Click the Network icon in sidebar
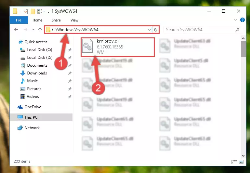Viewport: 250px width, 173px height. click(20, 128)
